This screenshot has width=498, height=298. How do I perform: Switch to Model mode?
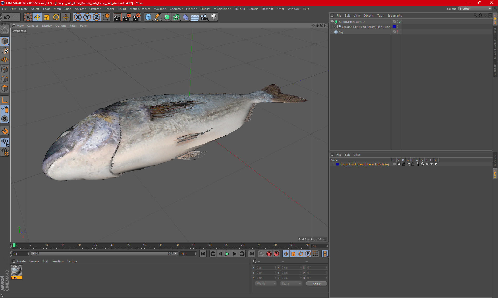click(5, 41)
